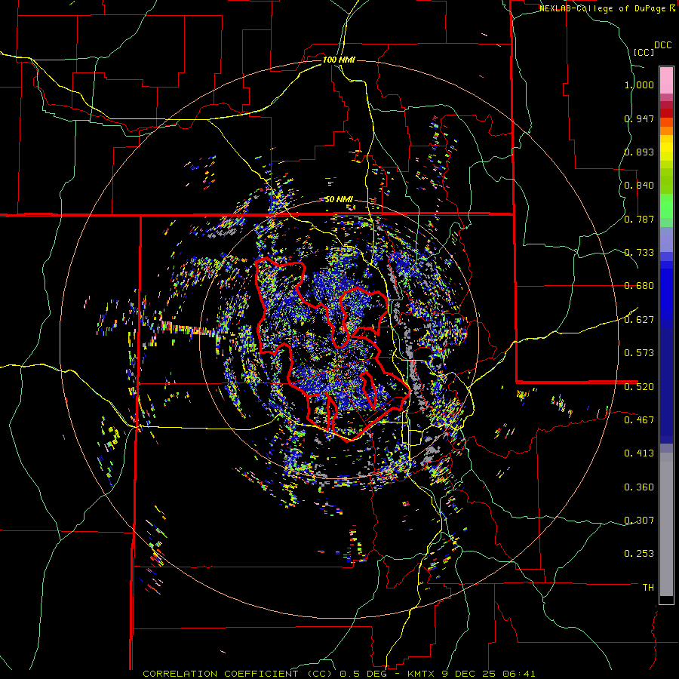679x679 pixels.
Task: Click the NEXLAB-College of DuPage credit text
Action: point(604,8)
